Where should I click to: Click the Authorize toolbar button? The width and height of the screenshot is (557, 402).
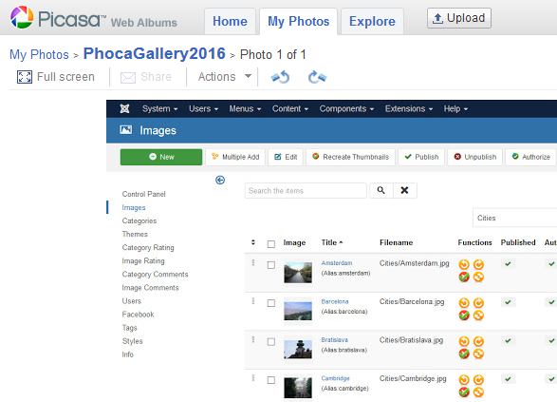tap(530, 157)
